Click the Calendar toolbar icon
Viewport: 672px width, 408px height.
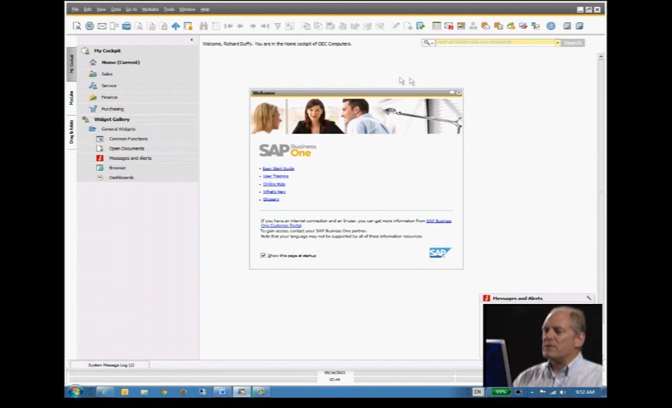[x=461, y=26]
